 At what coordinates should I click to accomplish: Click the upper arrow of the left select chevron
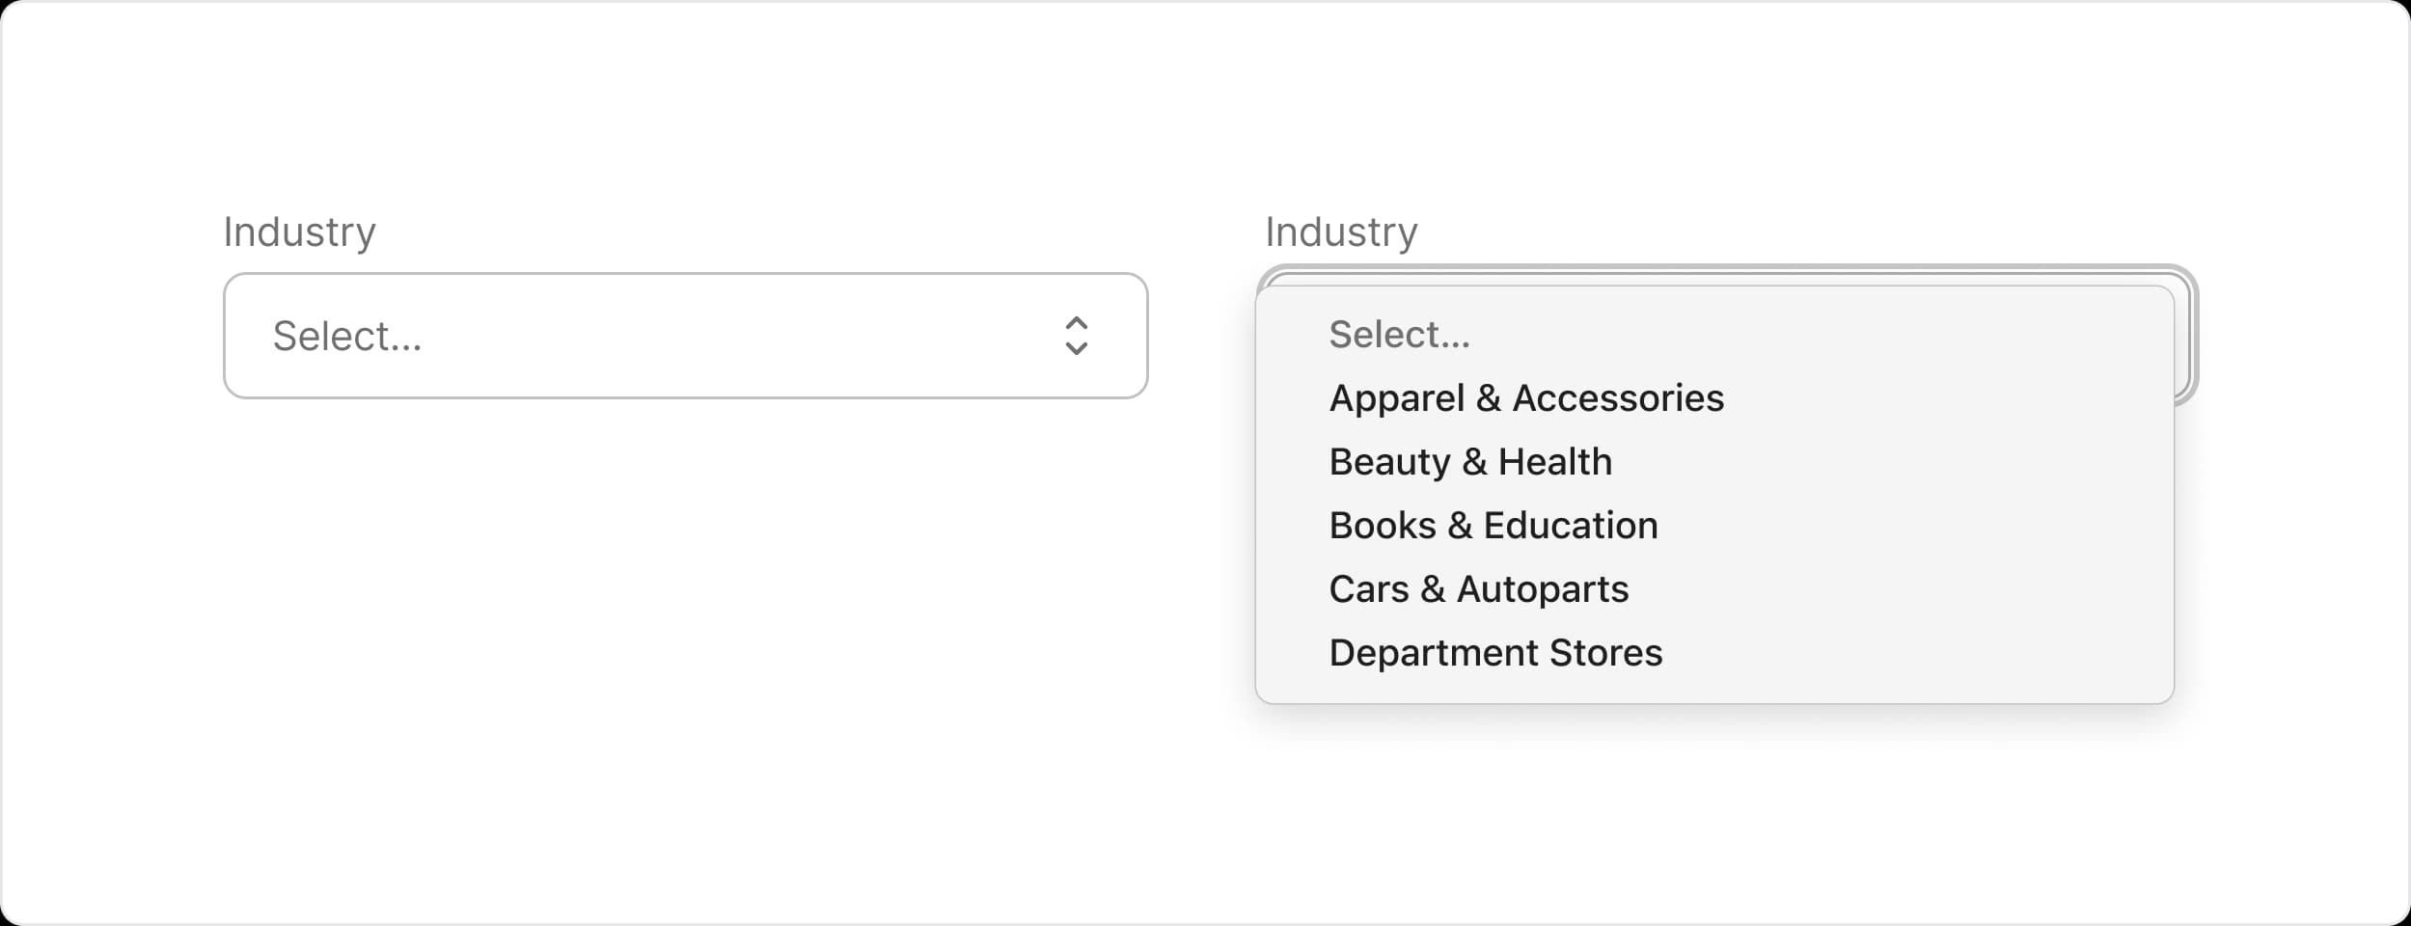(x=1076, y=323)
